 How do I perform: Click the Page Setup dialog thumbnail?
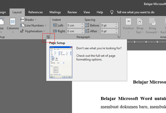coord(61,62)
